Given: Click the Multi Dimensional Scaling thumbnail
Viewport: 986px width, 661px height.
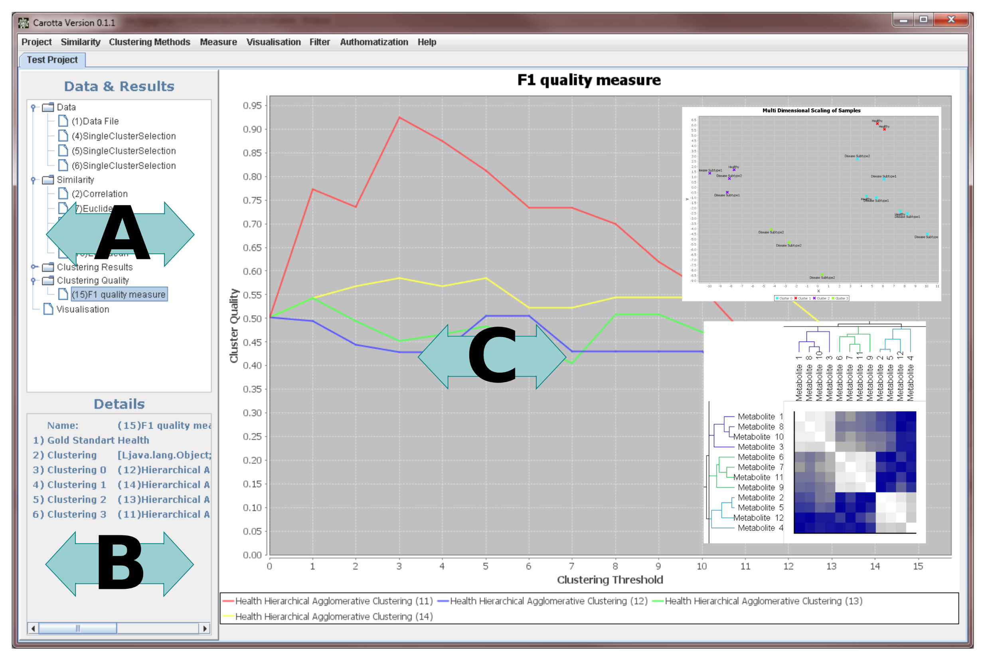Looking at the screenshot, I should pos(811,203).
